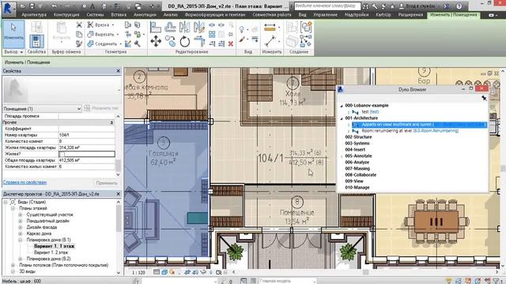Click the Open folder icon in quick access toolbar
This screenshot has width=506, height=284.
(x=23, y=6)
